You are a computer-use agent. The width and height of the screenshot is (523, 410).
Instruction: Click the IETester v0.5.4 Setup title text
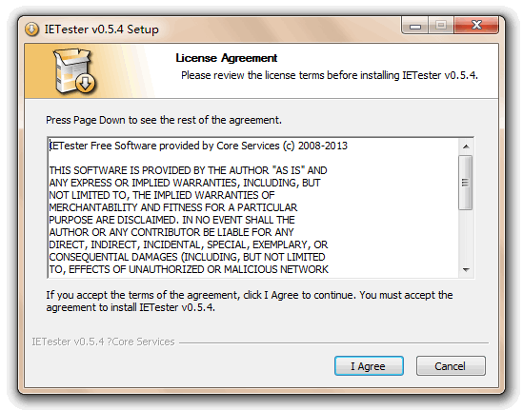pyautogui.click(x=102, y=29)
